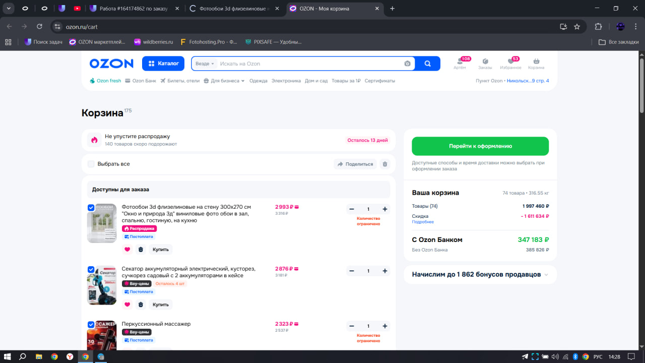645x363 pixels.
Task: Expand the Для бизнеса dropdown
Action: [x=224, y=81]
